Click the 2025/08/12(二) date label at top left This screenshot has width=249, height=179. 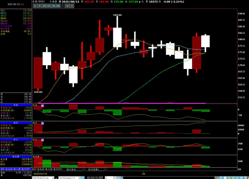coord(16,4)
